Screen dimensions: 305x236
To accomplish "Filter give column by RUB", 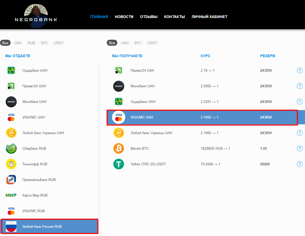I will click(x=31, y=43).
